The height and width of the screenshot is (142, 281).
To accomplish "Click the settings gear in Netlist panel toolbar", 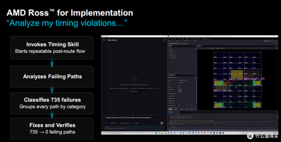I will click(195, 48).
